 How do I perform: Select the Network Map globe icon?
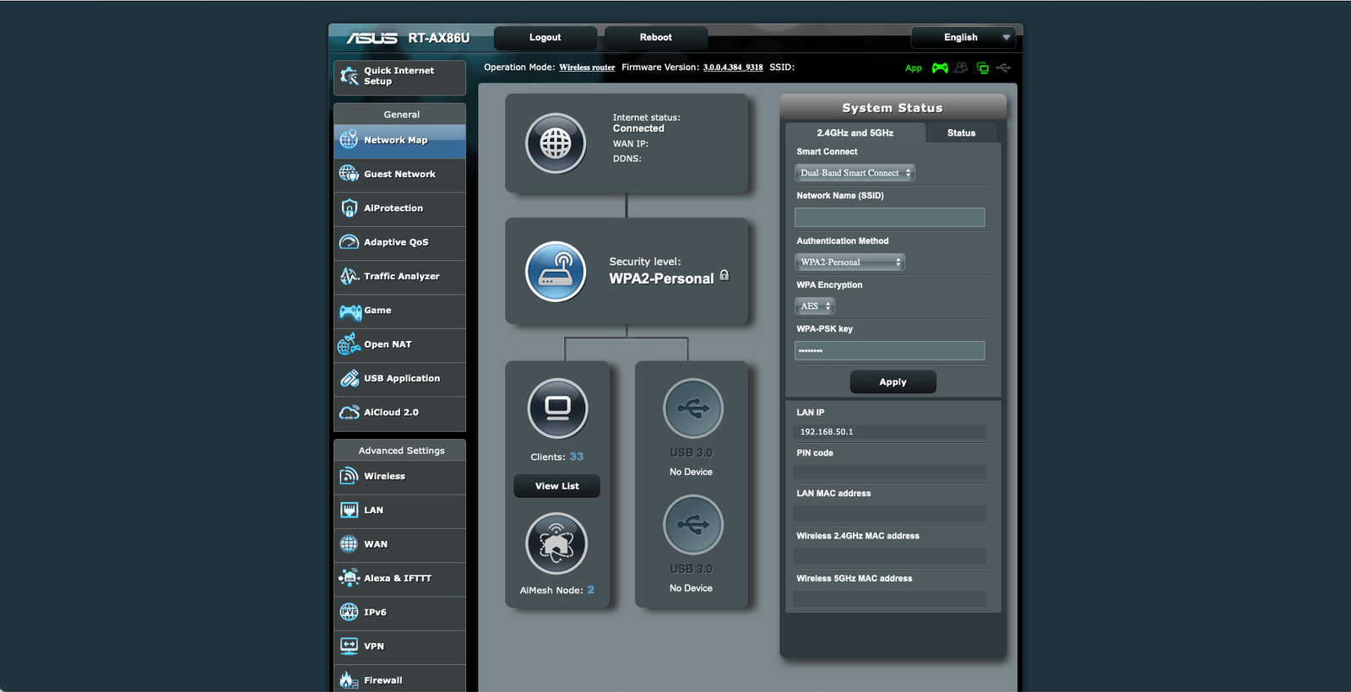[349, 140]
